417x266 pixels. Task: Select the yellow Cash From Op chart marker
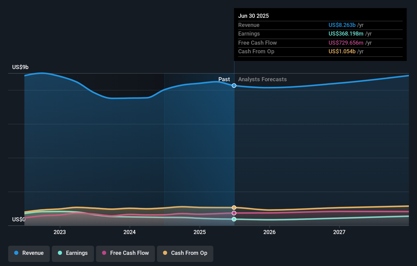pos(234,207)
